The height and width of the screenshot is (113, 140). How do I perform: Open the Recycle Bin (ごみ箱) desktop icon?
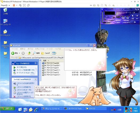click(x=5, y=11)
